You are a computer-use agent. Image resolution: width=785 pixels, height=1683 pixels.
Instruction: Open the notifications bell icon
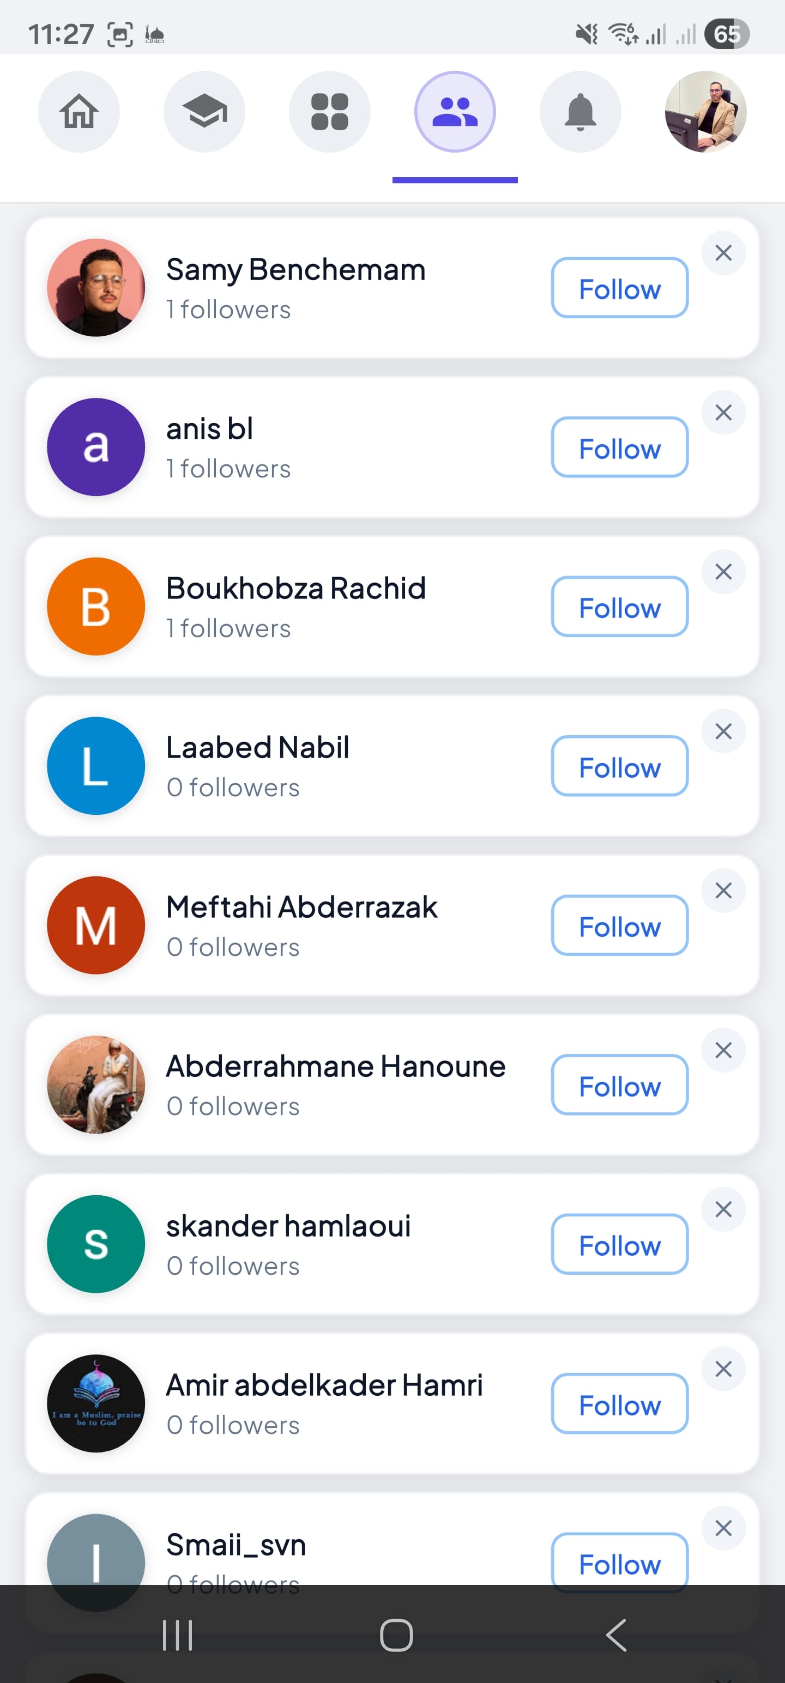coord(581,112)
